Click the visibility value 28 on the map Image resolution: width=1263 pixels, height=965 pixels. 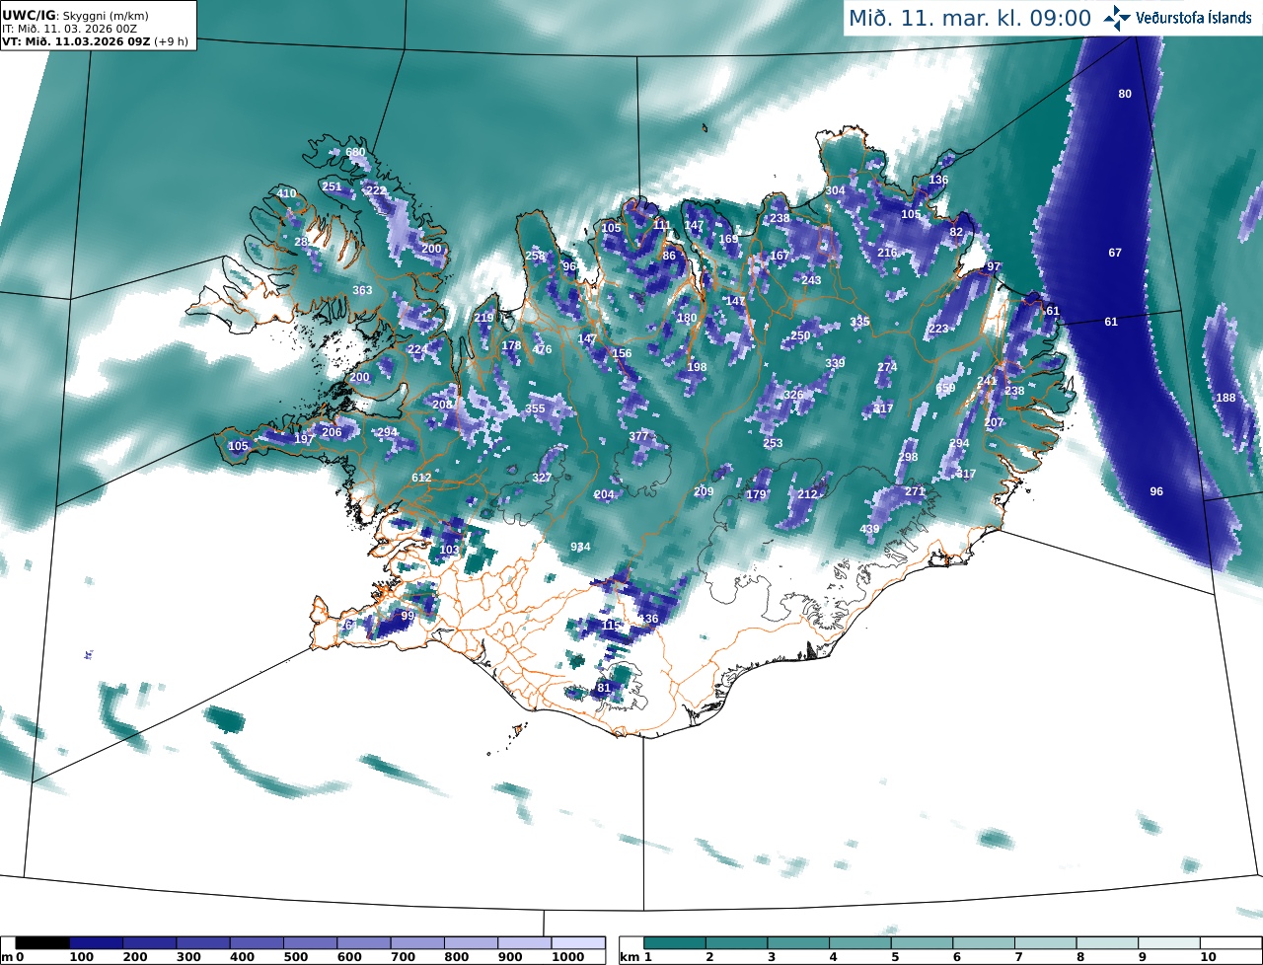(x=301, y=242)
